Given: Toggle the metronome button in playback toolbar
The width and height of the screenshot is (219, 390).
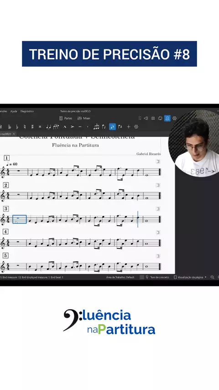Looking at the screenshot, I should point(167,118).
